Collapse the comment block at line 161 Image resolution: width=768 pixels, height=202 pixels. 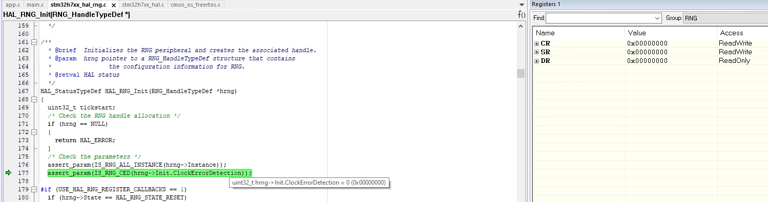tap(34, 42)
